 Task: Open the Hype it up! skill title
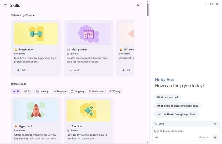tap(25, 126)
